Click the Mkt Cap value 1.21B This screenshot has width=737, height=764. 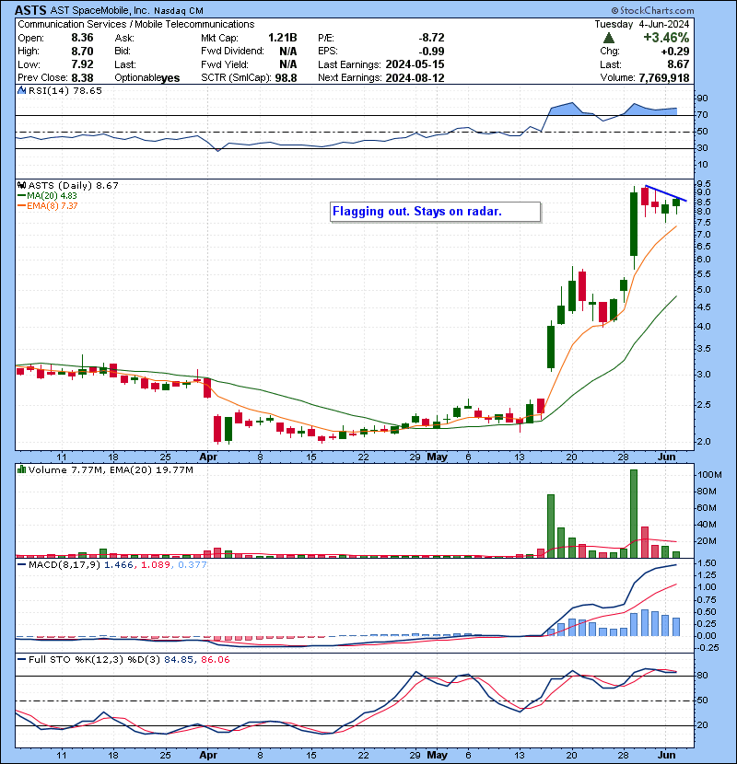tap(283, 38)
